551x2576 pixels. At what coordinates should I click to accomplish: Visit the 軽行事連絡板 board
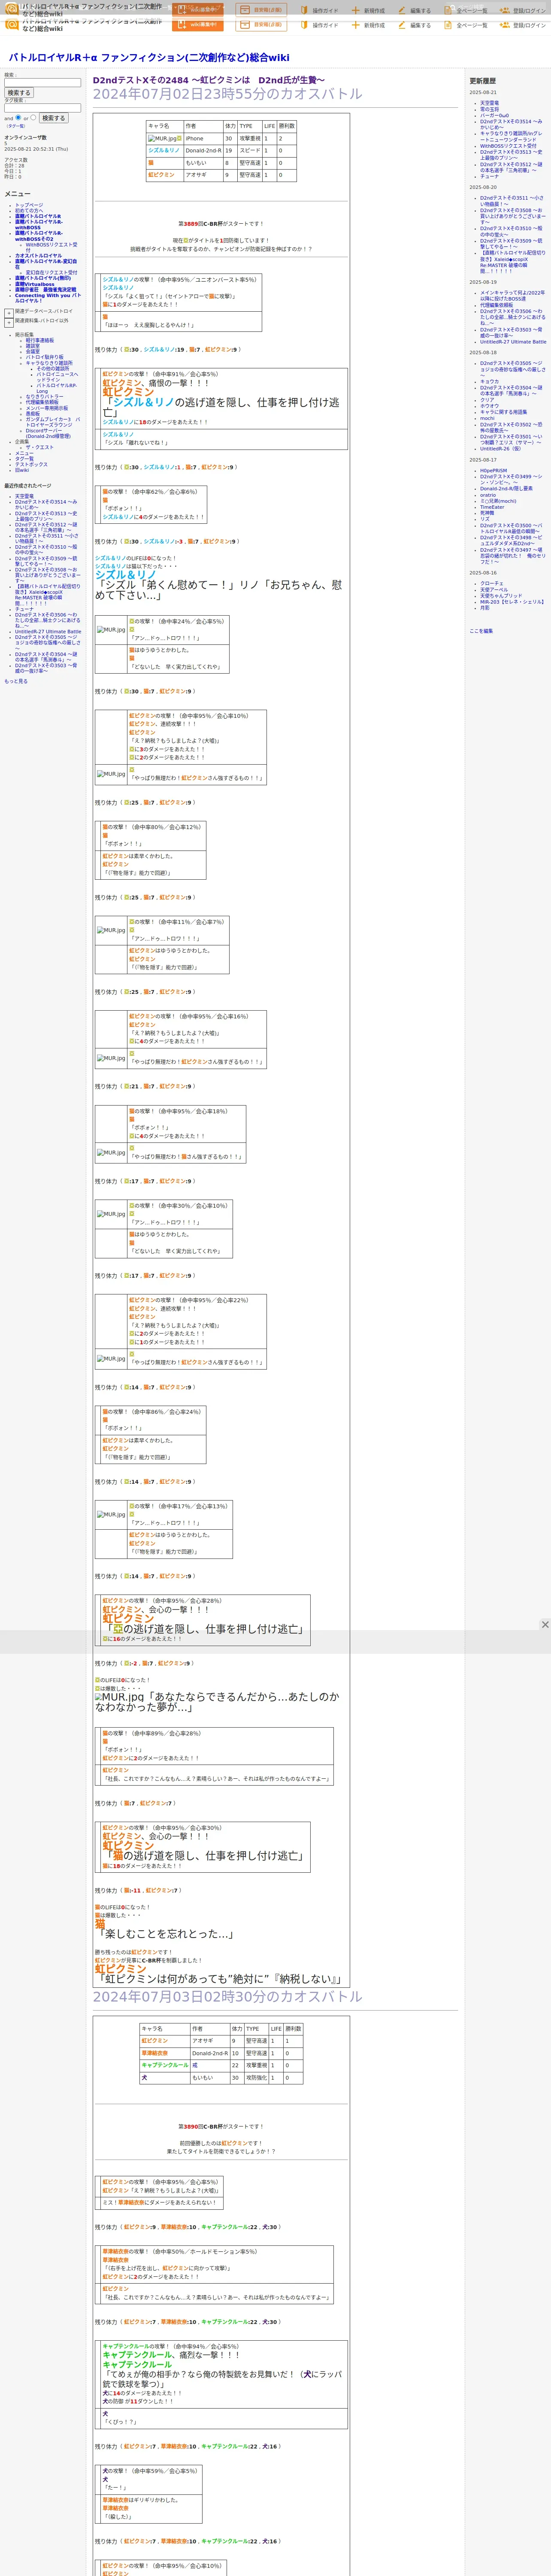pyautogui.click(x=40, y=340)
